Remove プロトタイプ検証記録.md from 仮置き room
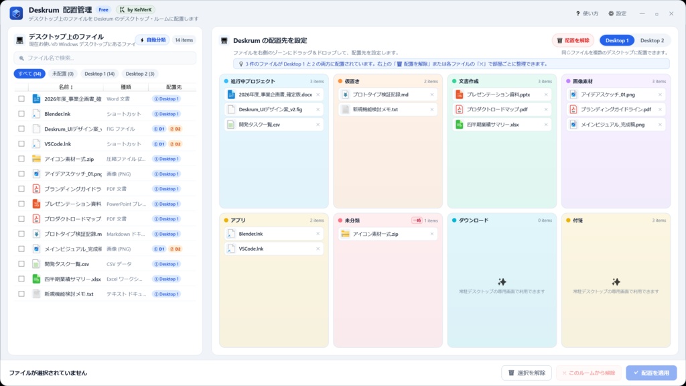Viewport: 686px width, 386px height. (432, 94)
